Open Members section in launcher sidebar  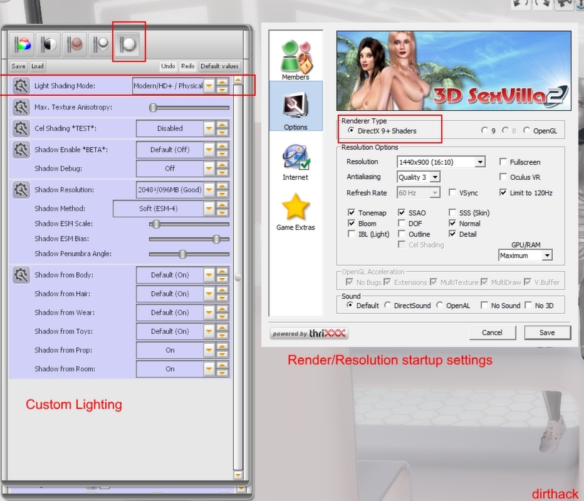click(296, 59)
